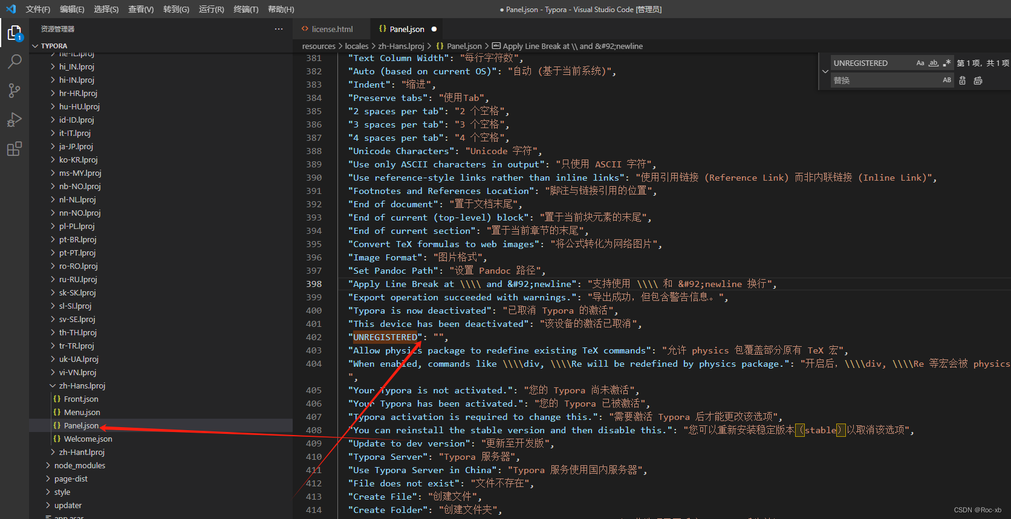Viewport: 1011px width, 519px height.
Task: Toggle Preserve Case in replace box
Action: click(947, 80)
